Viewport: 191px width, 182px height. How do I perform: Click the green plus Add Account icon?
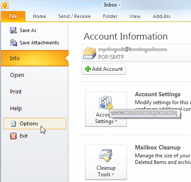click(x=88, y=69)
